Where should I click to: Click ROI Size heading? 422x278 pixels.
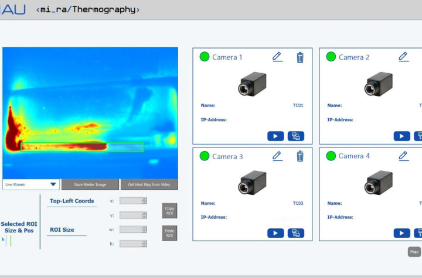click(62, 229)
